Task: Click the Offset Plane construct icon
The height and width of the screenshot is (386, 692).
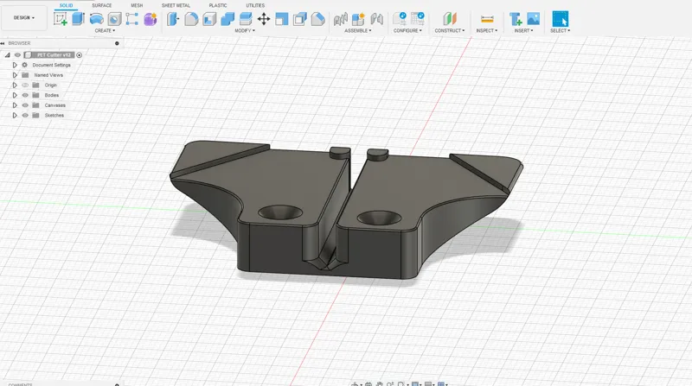Action: tap(449, 19)
